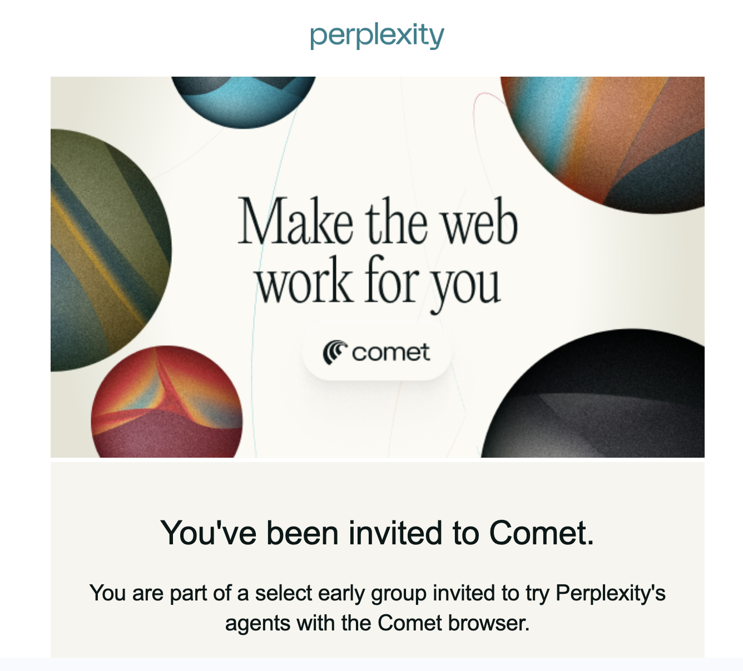
Task: Click the olive green sphere on left
Action: click(x=106, y=250)
